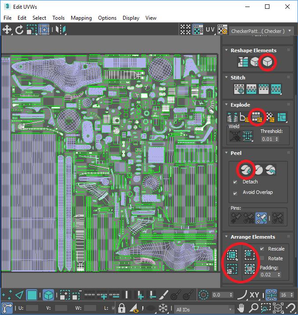This screenshot has height=315, width=298.
Task: Toggle the Auto Pin Moved Vertices button
Action: [261, 218]
